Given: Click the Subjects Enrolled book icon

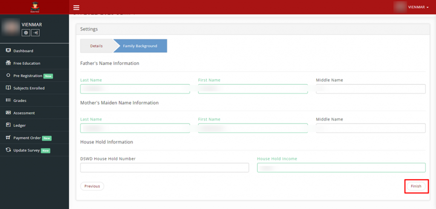Looking at the screenshot, I should tap(8, 88).
